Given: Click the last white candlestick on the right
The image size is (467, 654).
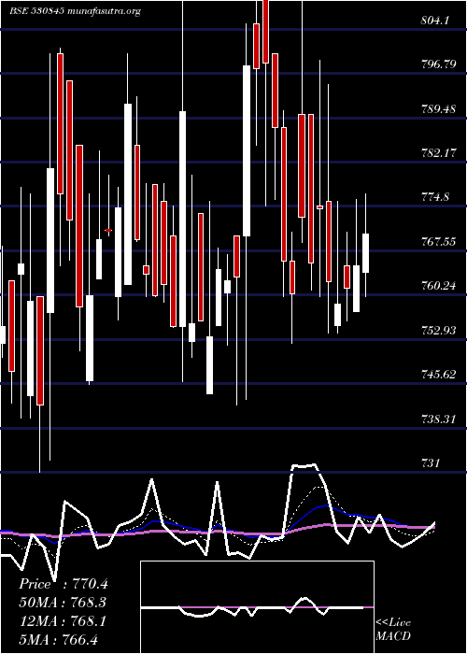Looking at the screenshot, I should [x=366, y=253].
